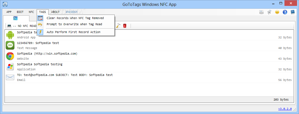Toggle Prompt to Overwrite When Tag Read
The height and width of the screenshot is (114, 299).
coord(76,24)
